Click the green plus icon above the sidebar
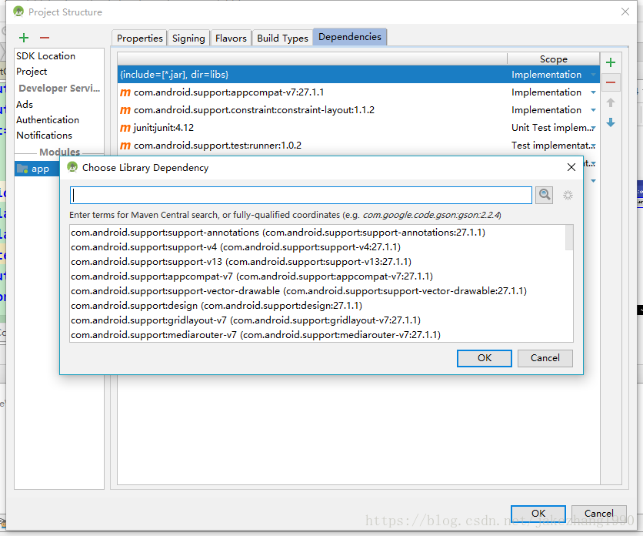The height and width of the screenshot is (536, 643). 24,38
